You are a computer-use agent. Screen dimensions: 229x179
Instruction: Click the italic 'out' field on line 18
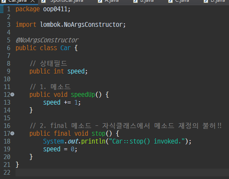(x=73, y=141)
